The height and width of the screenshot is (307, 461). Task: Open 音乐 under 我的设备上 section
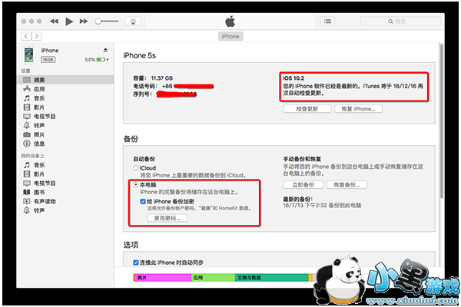coord(65,165)
